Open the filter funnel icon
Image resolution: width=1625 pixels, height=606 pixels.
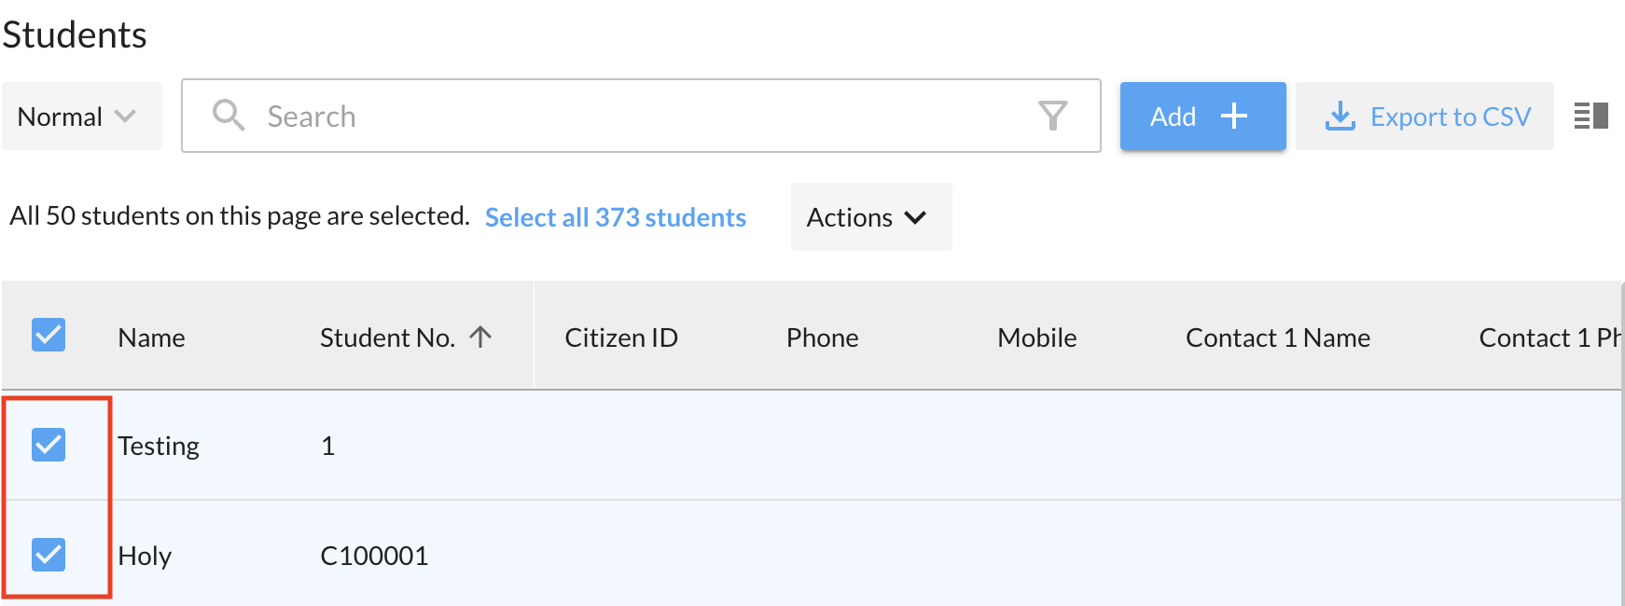[x=1052, y=116]
